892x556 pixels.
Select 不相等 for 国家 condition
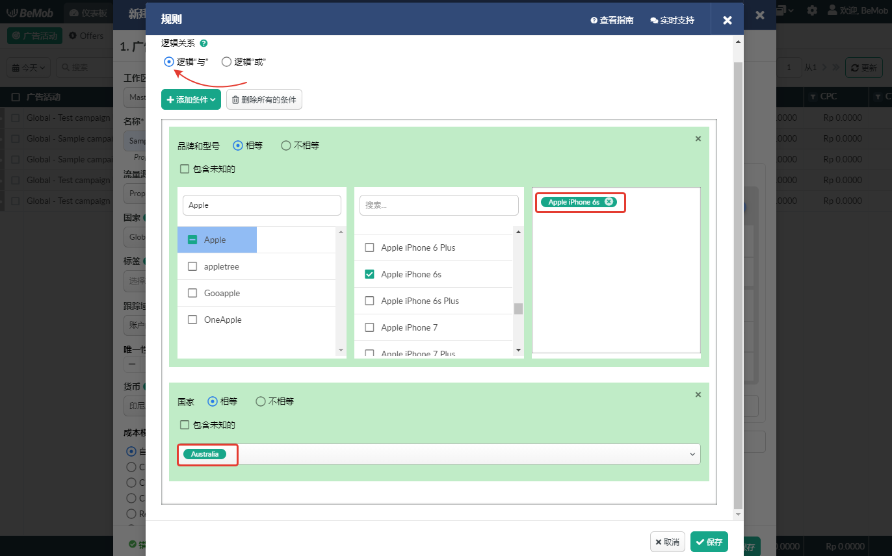tap(260, 401)
